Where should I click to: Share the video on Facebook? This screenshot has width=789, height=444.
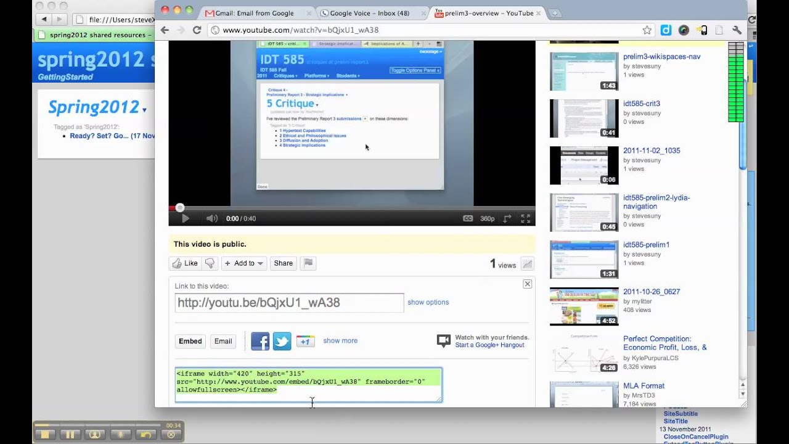(x=260, y=341)
